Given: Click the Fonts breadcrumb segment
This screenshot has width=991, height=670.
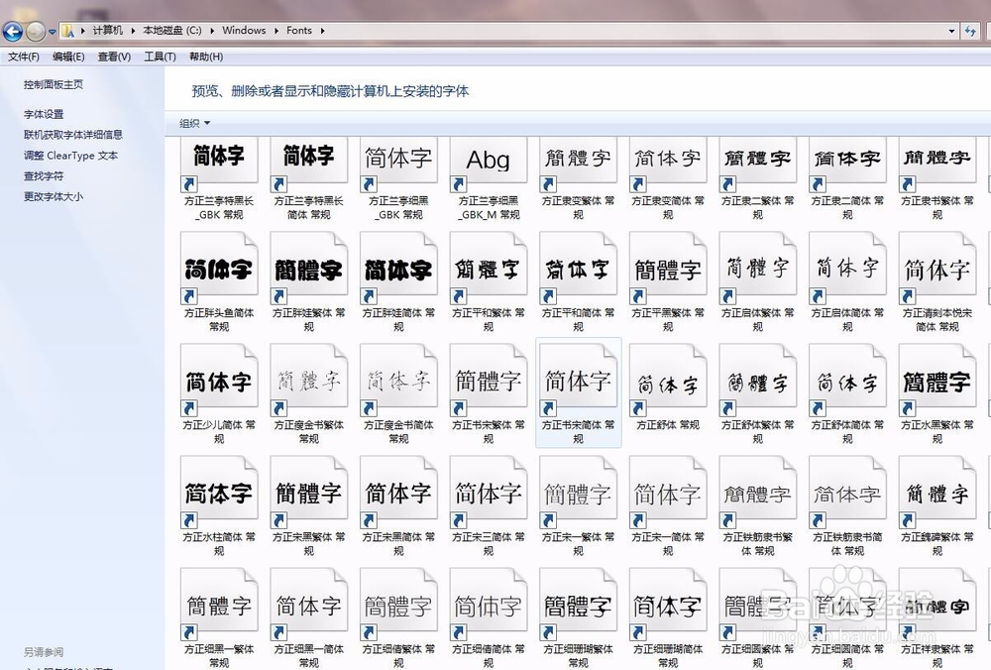Looking at the screenshot, I should point(299,31).
